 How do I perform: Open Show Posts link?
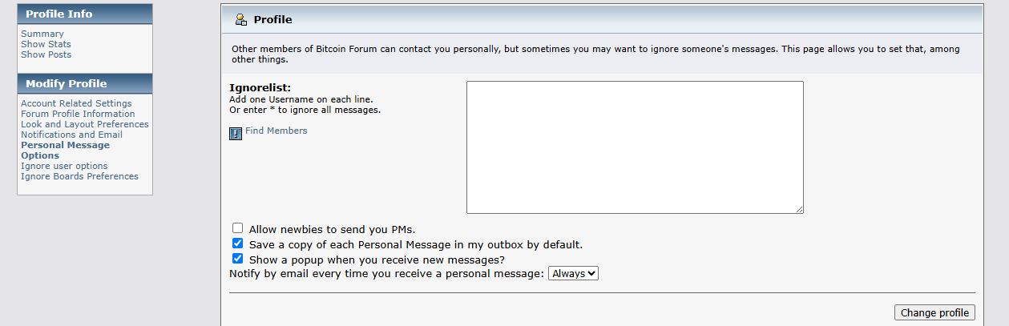tap(46, 54)
